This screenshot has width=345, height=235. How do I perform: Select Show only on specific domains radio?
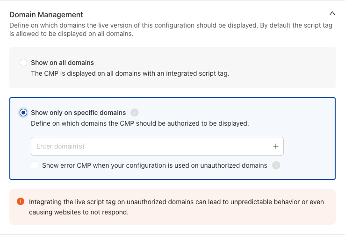(x=23, y=113)
